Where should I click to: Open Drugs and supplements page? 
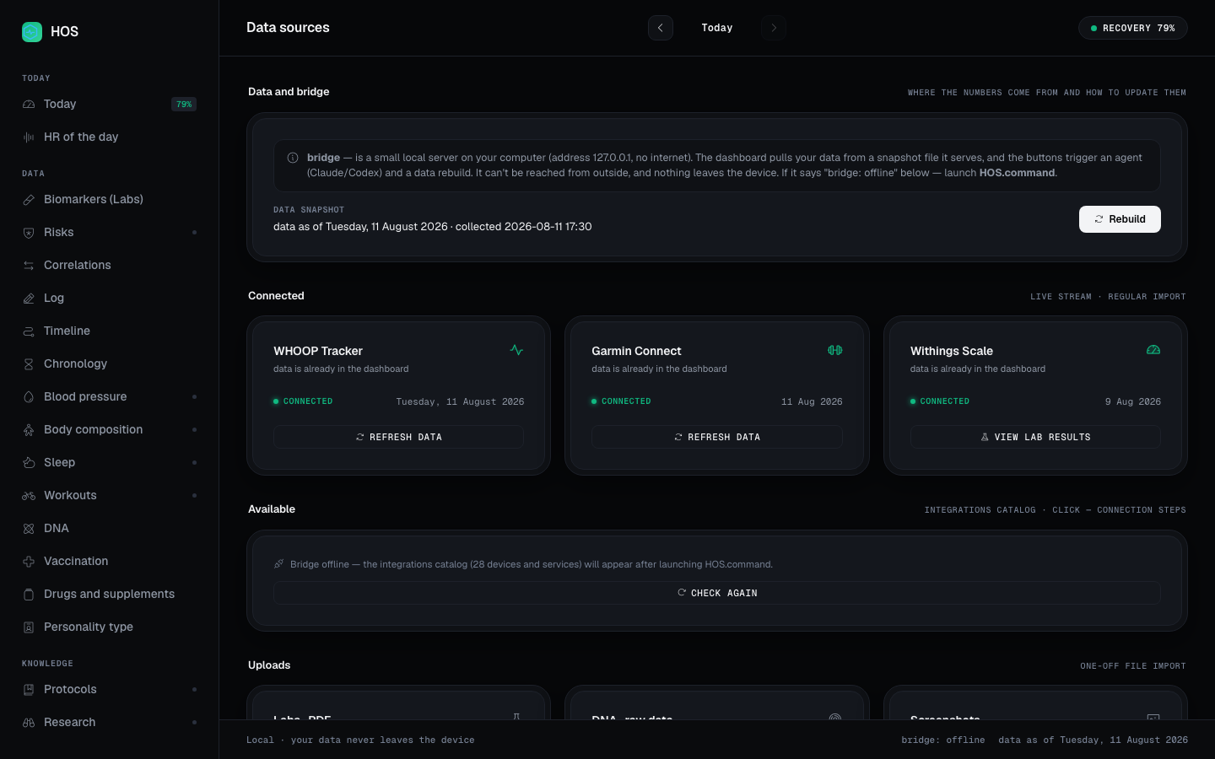(x=110, y=595)
